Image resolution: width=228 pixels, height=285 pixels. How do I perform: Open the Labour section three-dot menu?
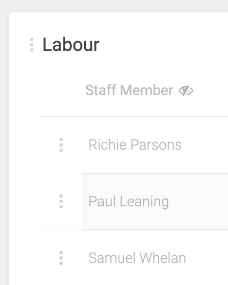[32, 45]
